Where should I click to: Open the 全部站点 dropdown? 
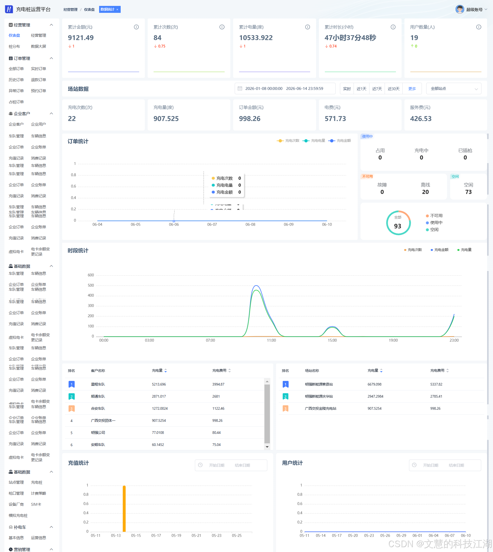(x=453, y=89)
